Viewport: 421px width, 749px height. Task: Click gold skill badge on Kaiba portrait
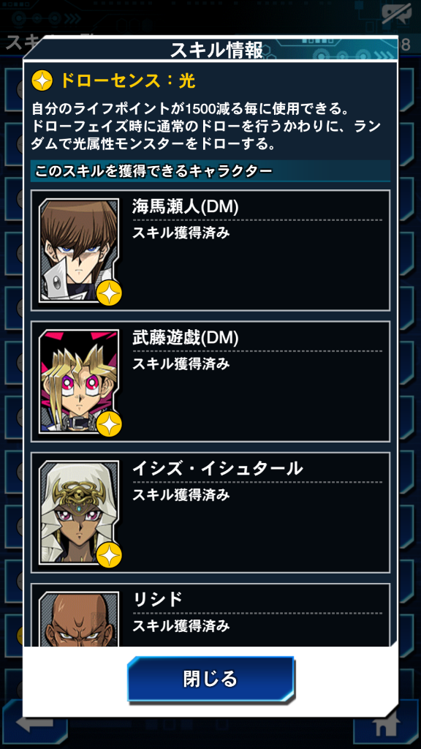coord(109,293)
